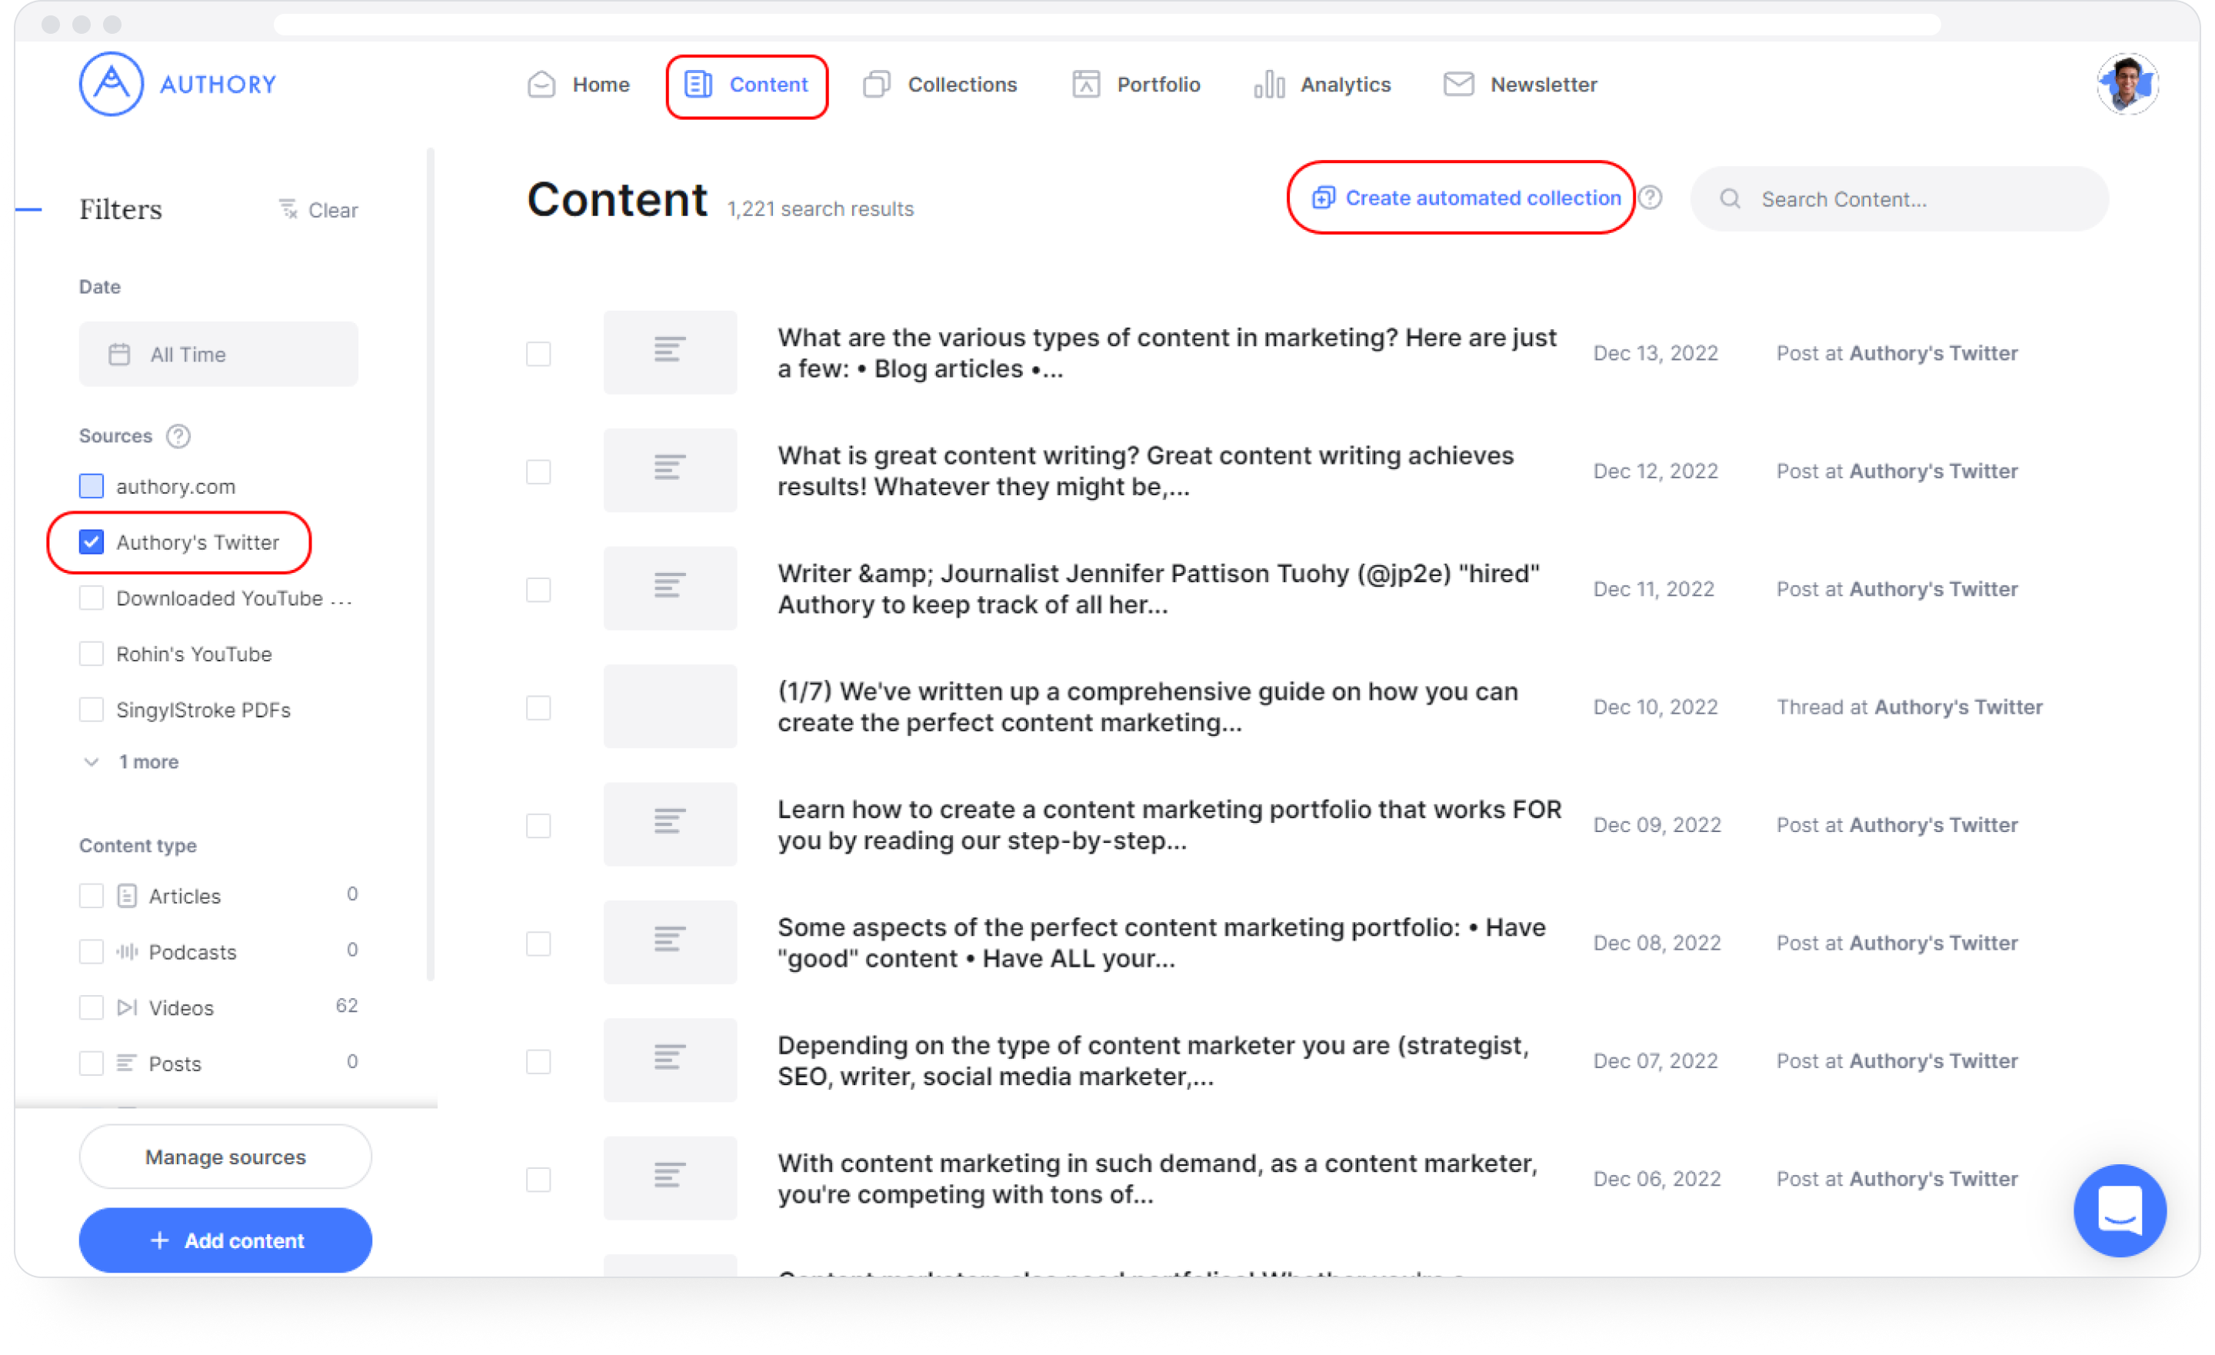Click the help question mark icon
2215x1355 pixels.
pyautogui.click(x=1650, y=198)
